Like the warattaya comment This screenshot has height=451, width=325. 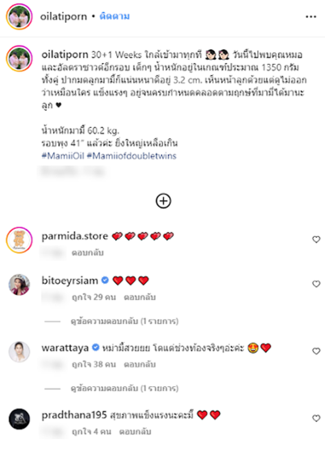[x=316, y=351]
